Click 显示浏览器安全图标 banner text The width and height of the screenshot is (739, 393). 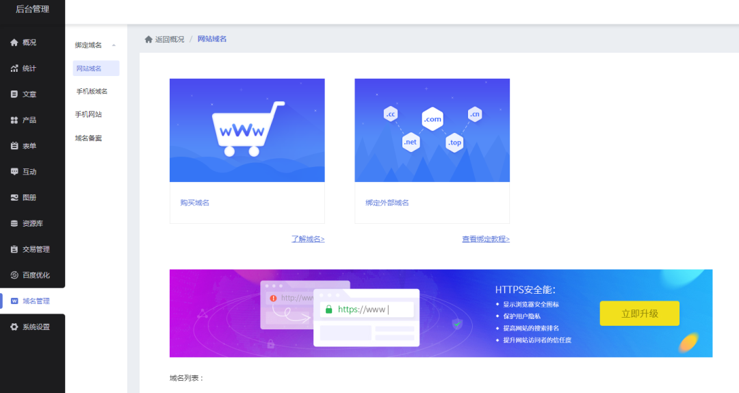[x=531, y=305]
